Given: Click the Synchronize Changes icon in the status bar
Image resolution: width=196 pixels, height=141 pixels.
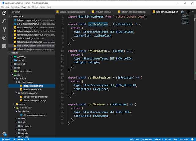Looking at the screenshot, I should pos(13,139).
